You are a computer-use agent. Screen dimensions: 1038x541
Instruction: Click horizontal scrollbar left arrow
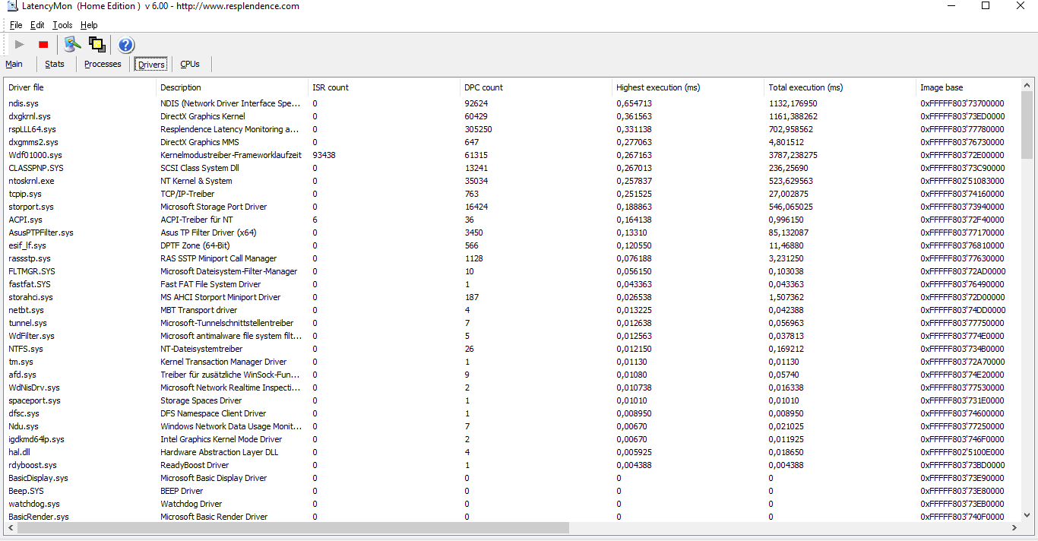coord(11,527)
